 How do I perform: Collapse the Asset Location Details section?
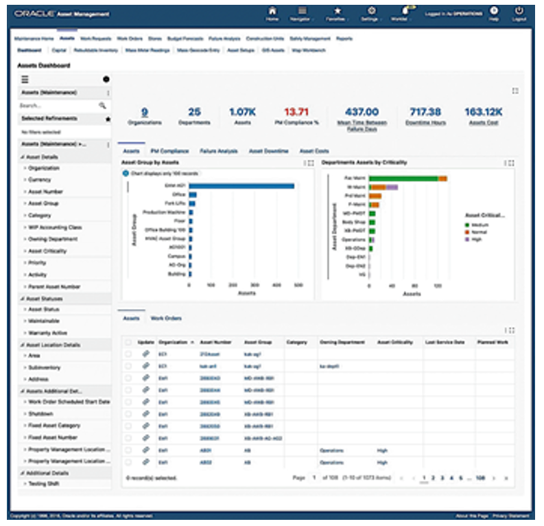tap(23, 345)
